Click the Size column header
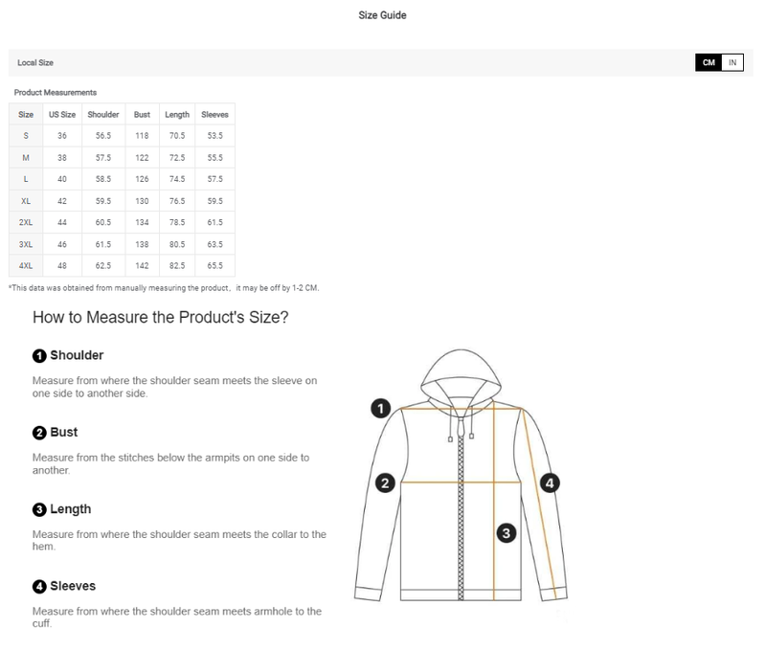The height and width of the screenshot is (651, 766). coord(26,114)
